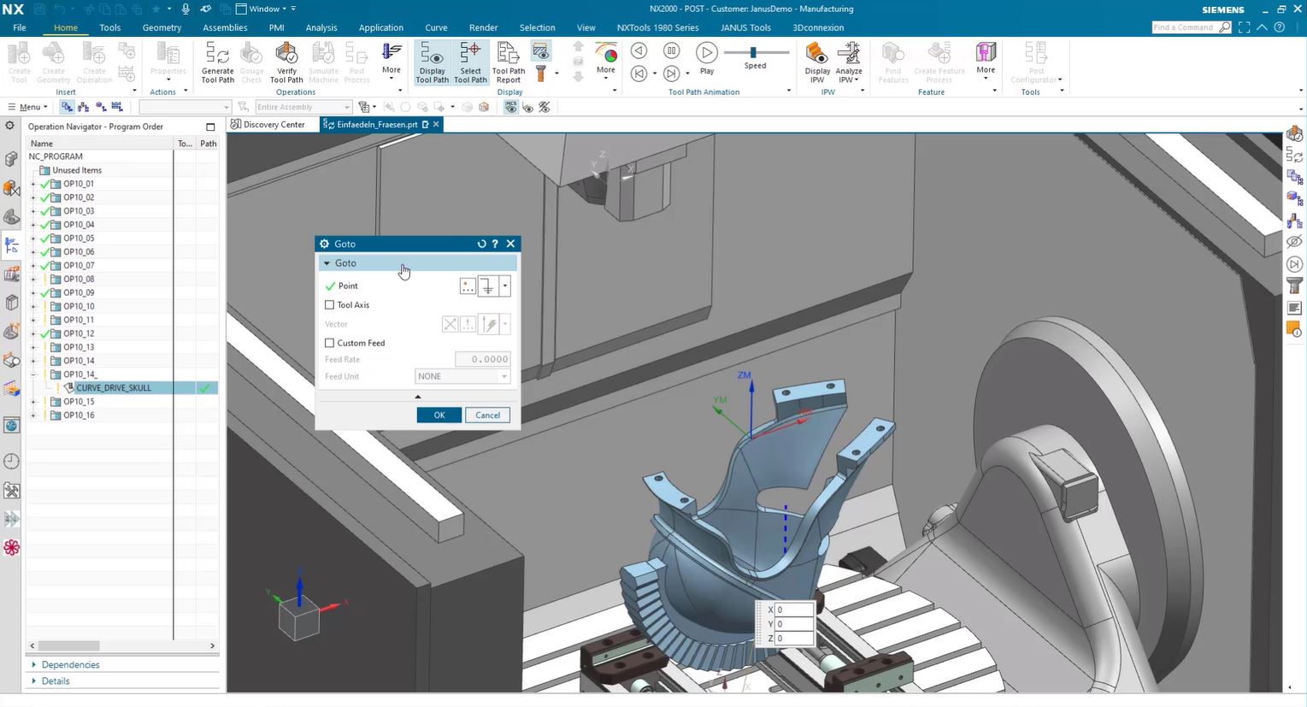The width and height of the screenshot is (1307, 707).
Task: Collapse the Goto dialog with the up arrow
Action: click(418, 397)
